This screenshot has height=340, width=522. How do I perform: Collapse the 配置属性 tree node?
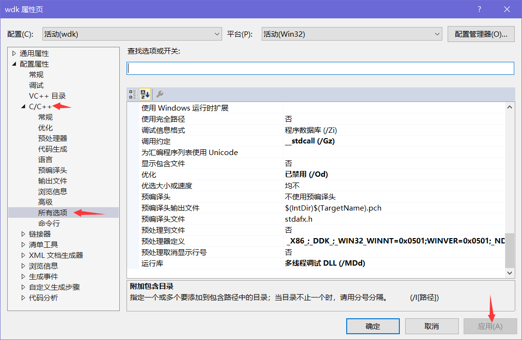coord(14,64)
